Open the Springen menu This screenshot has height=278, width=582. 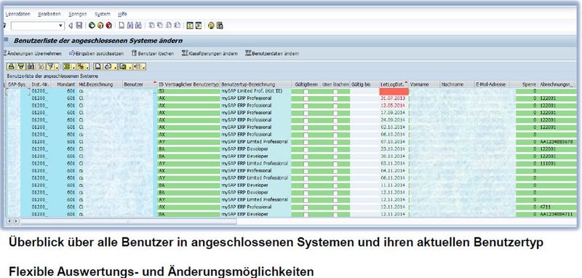[78, 14]
